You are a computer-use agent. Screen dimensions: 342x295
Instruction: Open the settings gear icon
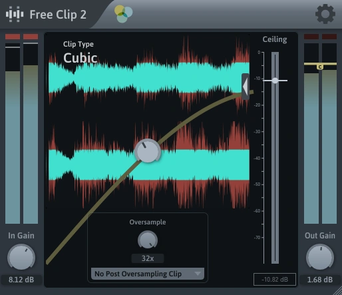325,14
